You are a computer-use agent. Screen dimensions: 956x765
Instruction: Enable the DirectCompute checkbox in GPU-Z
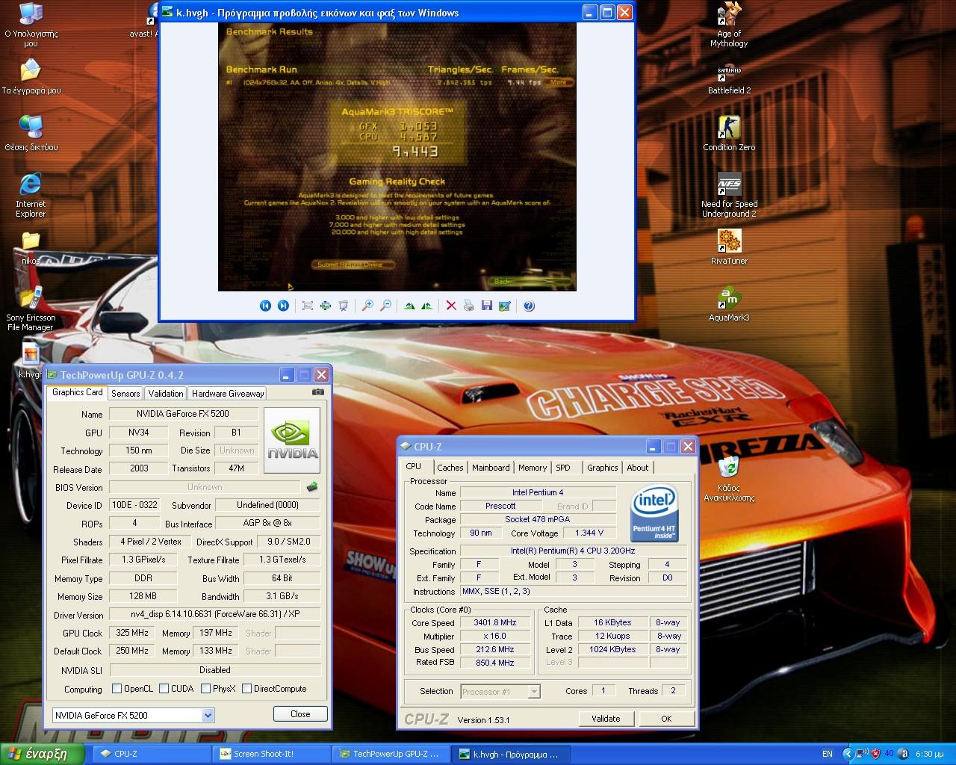[x=246, y=689]
